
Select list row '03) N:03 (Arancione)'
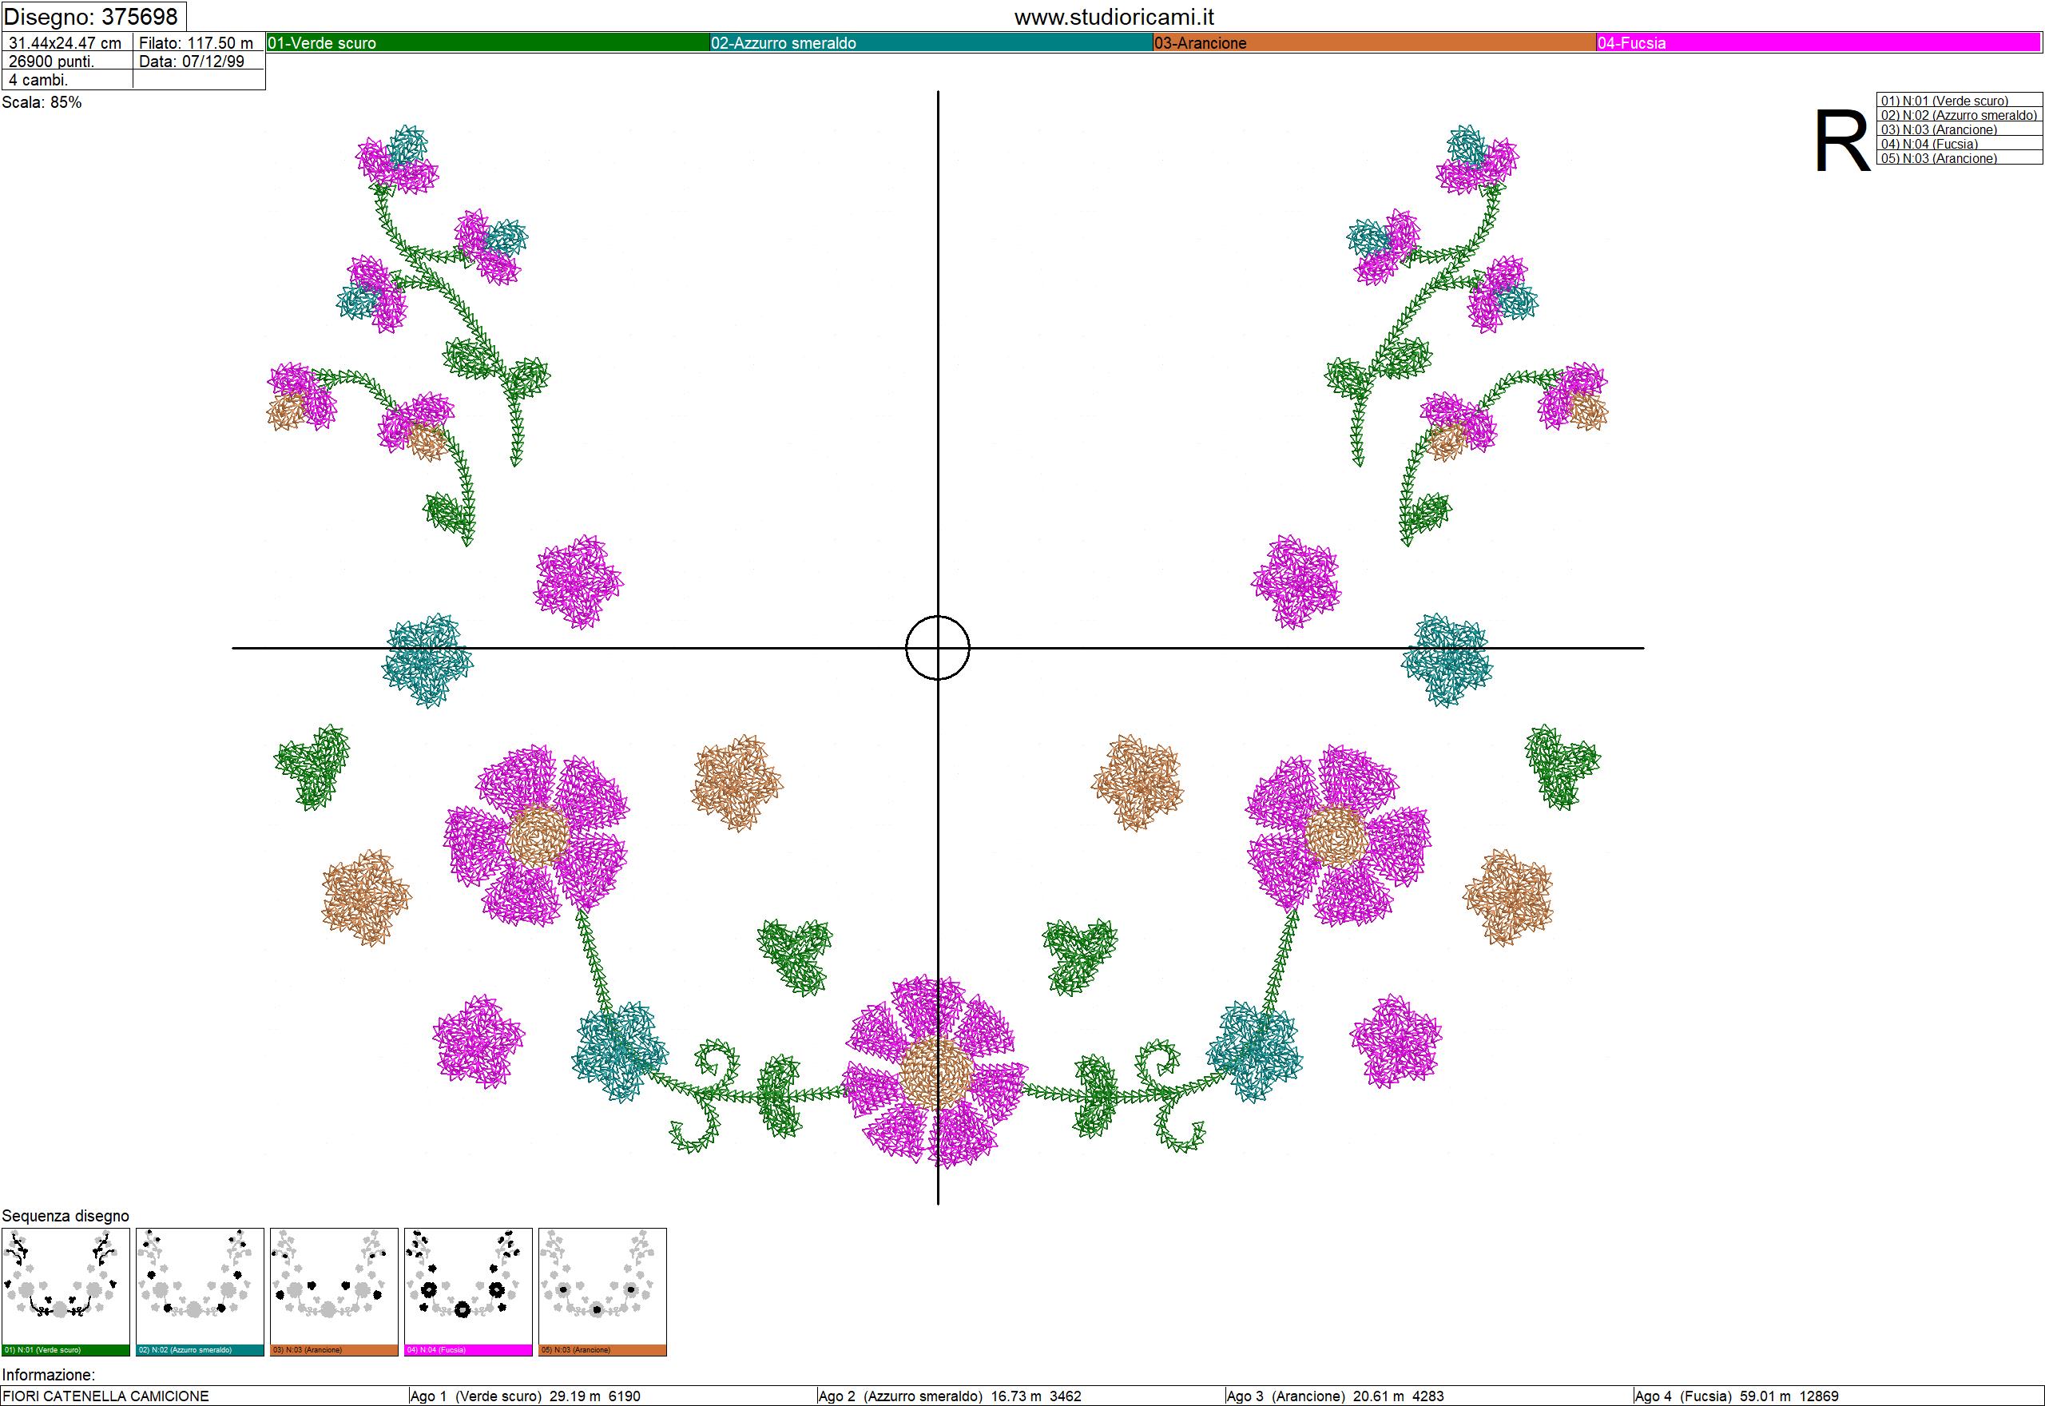[x=1959, y=129]
